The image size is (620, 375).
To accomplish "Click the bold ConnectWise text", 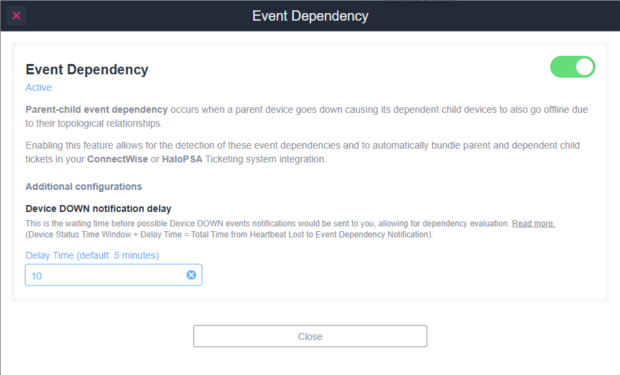I will (x=118, y=159).
